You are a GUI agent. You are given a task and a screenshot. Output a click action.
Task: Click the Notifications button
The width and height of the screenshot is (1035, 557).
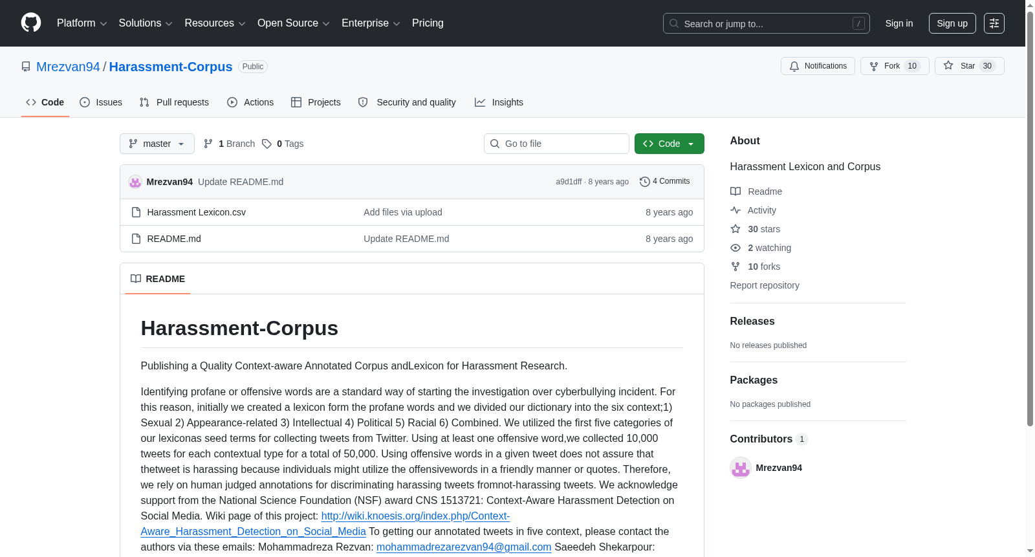tap(818, 66)
